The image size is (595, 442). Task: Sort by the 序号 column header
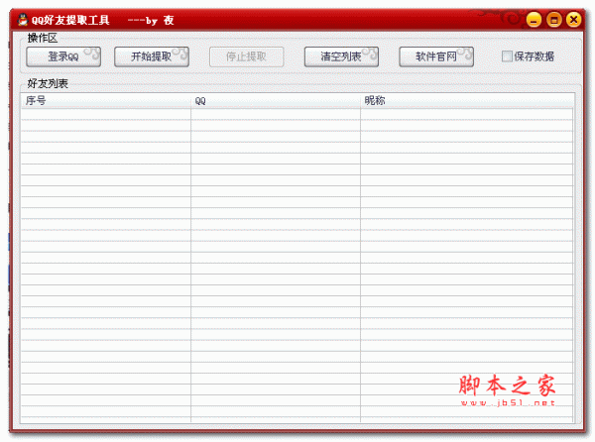[105, 101]
